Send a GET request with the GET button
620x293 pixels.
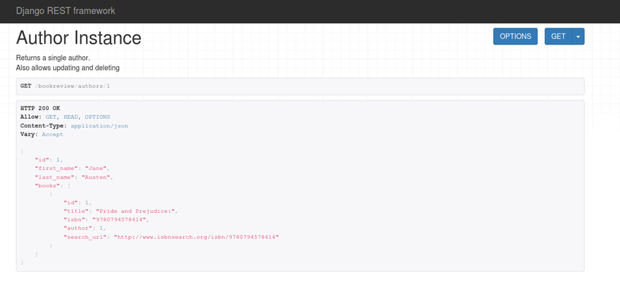[x=558, y=36]
